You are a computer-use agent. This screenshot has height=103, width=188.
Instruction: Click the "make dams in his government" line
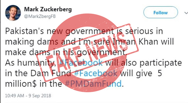pos(66,52)
